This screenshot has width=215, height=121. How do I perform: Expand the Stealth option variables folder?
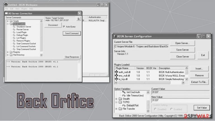point(116,99)
